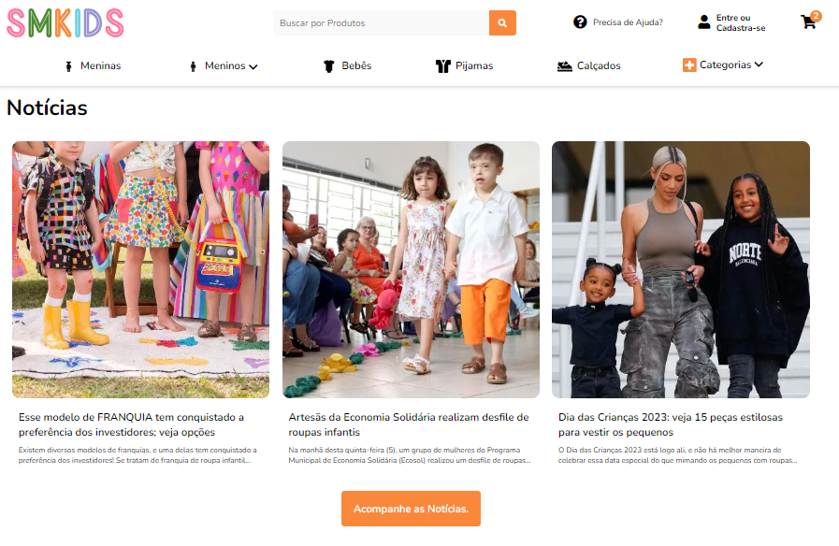Open the Calçados menu item
839x546 pixels.
tap(599, 65)
